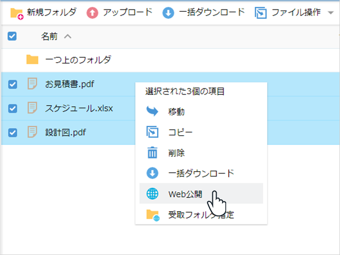Click the blue move arrow icon in context menu

(x=152, y=111)
